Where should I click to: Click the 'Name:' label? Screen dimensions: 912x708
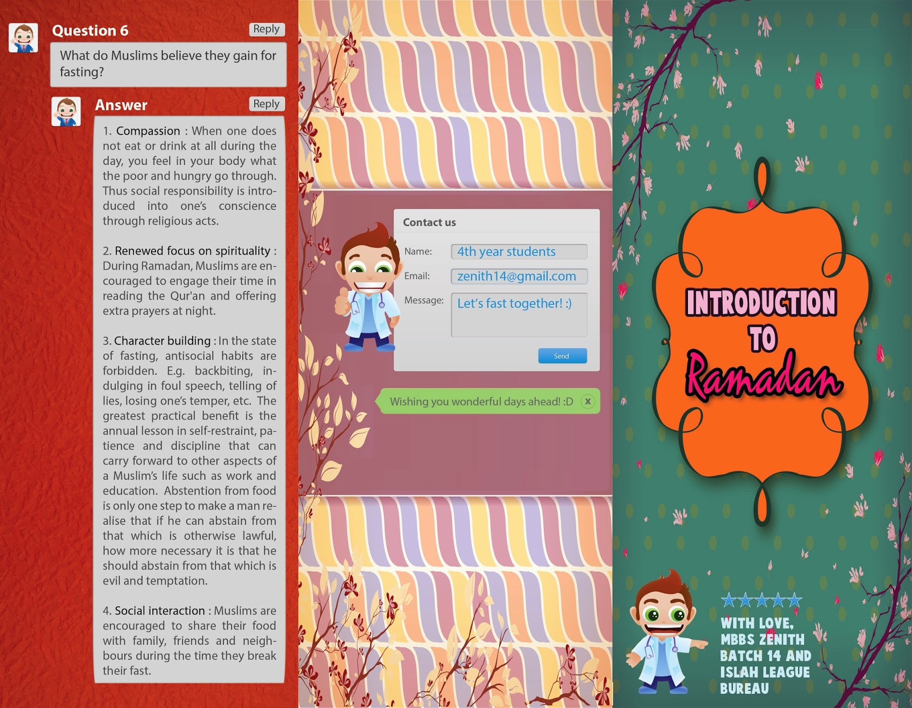point(418,252)
